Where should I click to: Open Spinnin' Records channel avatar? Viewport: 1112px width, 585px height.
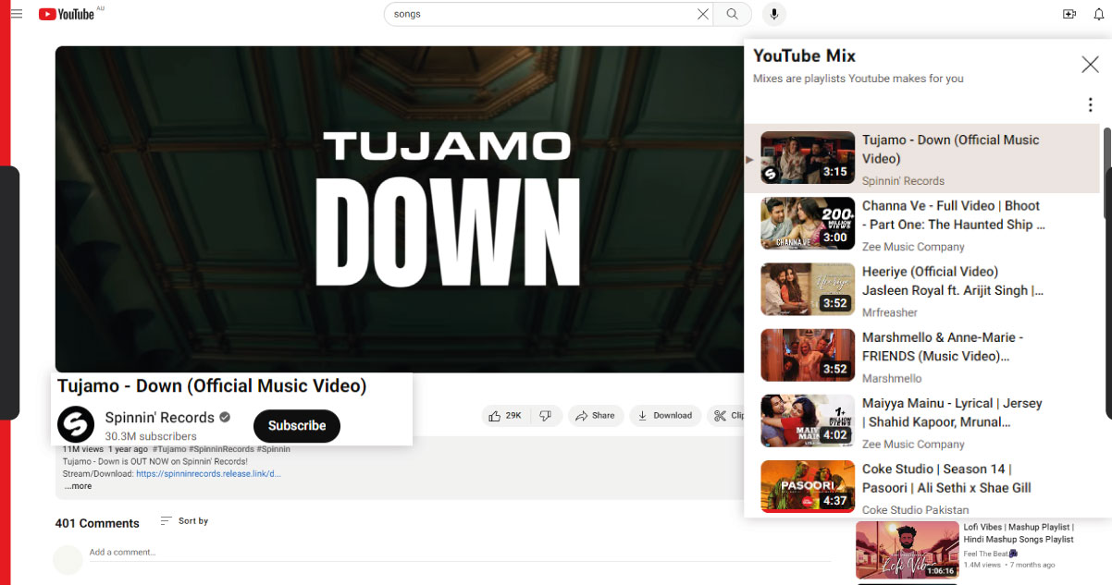point(76,424)
